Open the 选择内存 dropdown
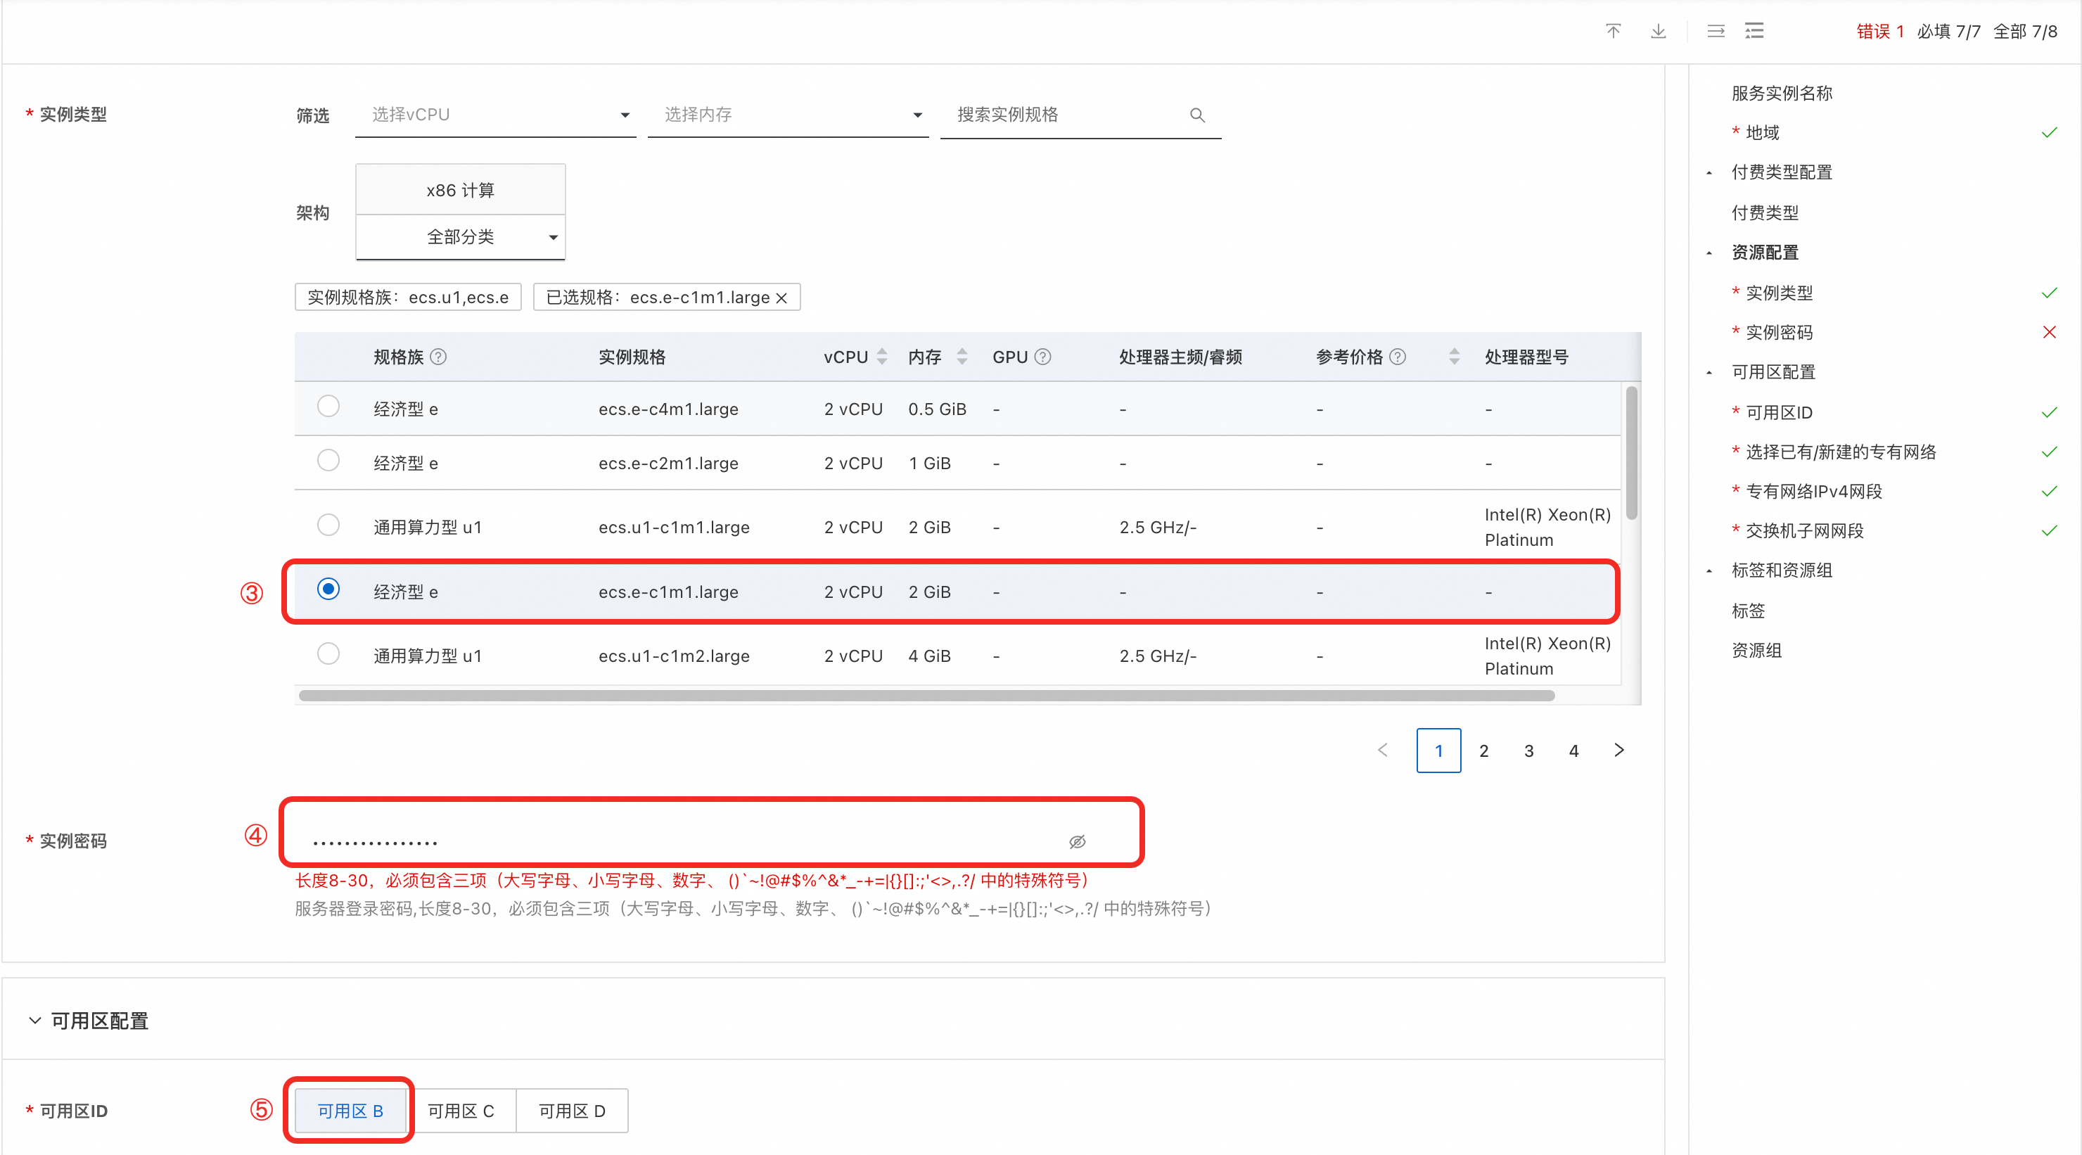Screen dimensions: 2082x1155 788,115
